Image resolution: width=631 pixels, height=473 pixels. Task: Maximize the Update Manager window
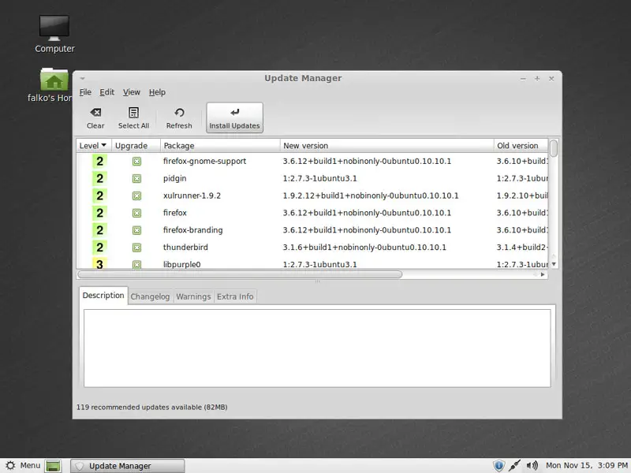[x=537, y=78]
